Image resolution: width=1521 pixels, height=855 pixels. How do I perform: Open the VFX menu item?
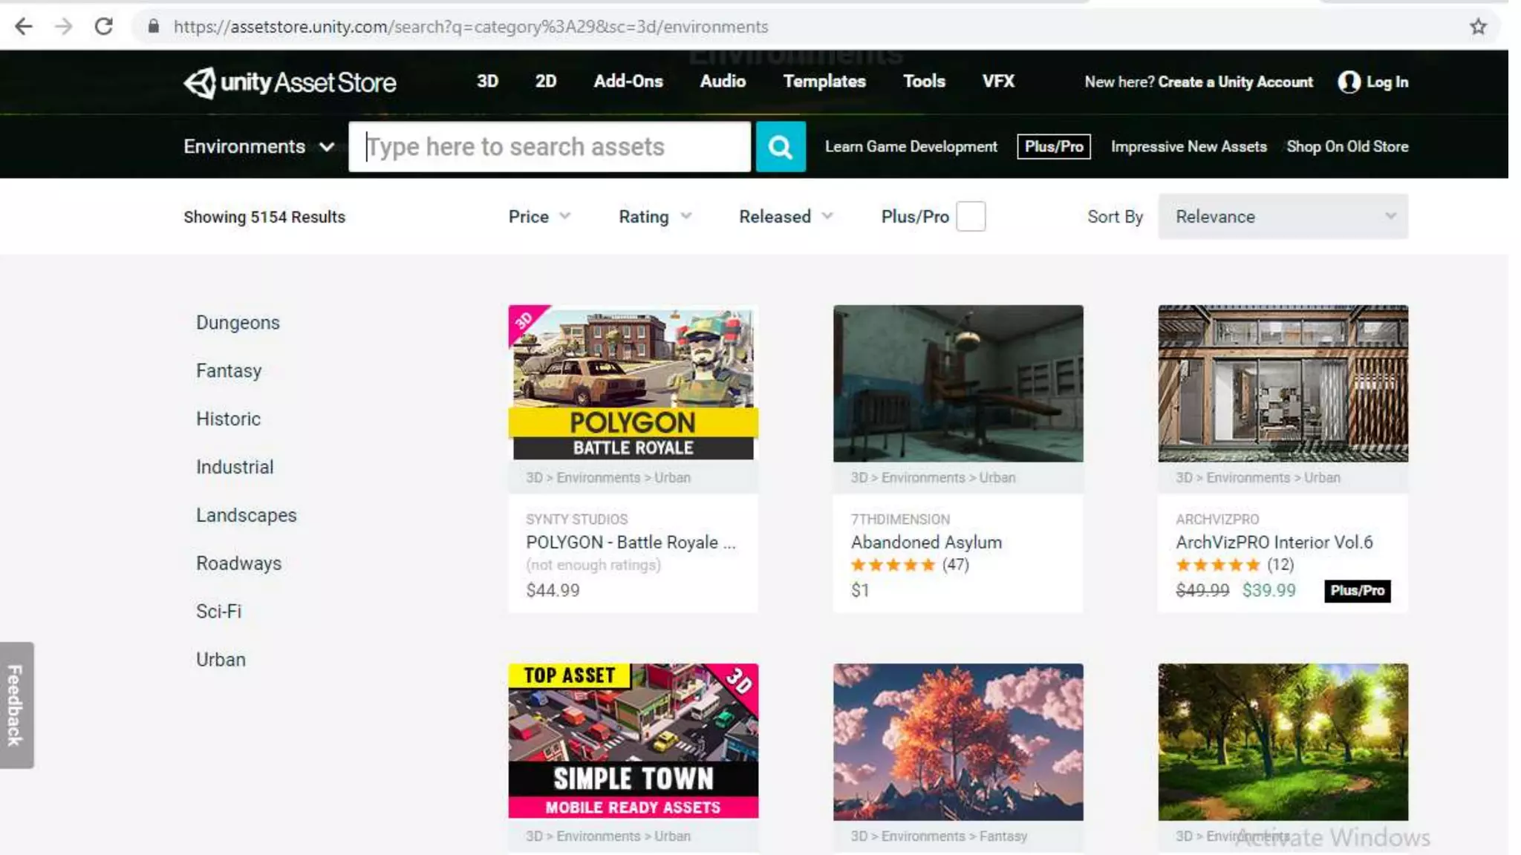pos(997,82)
